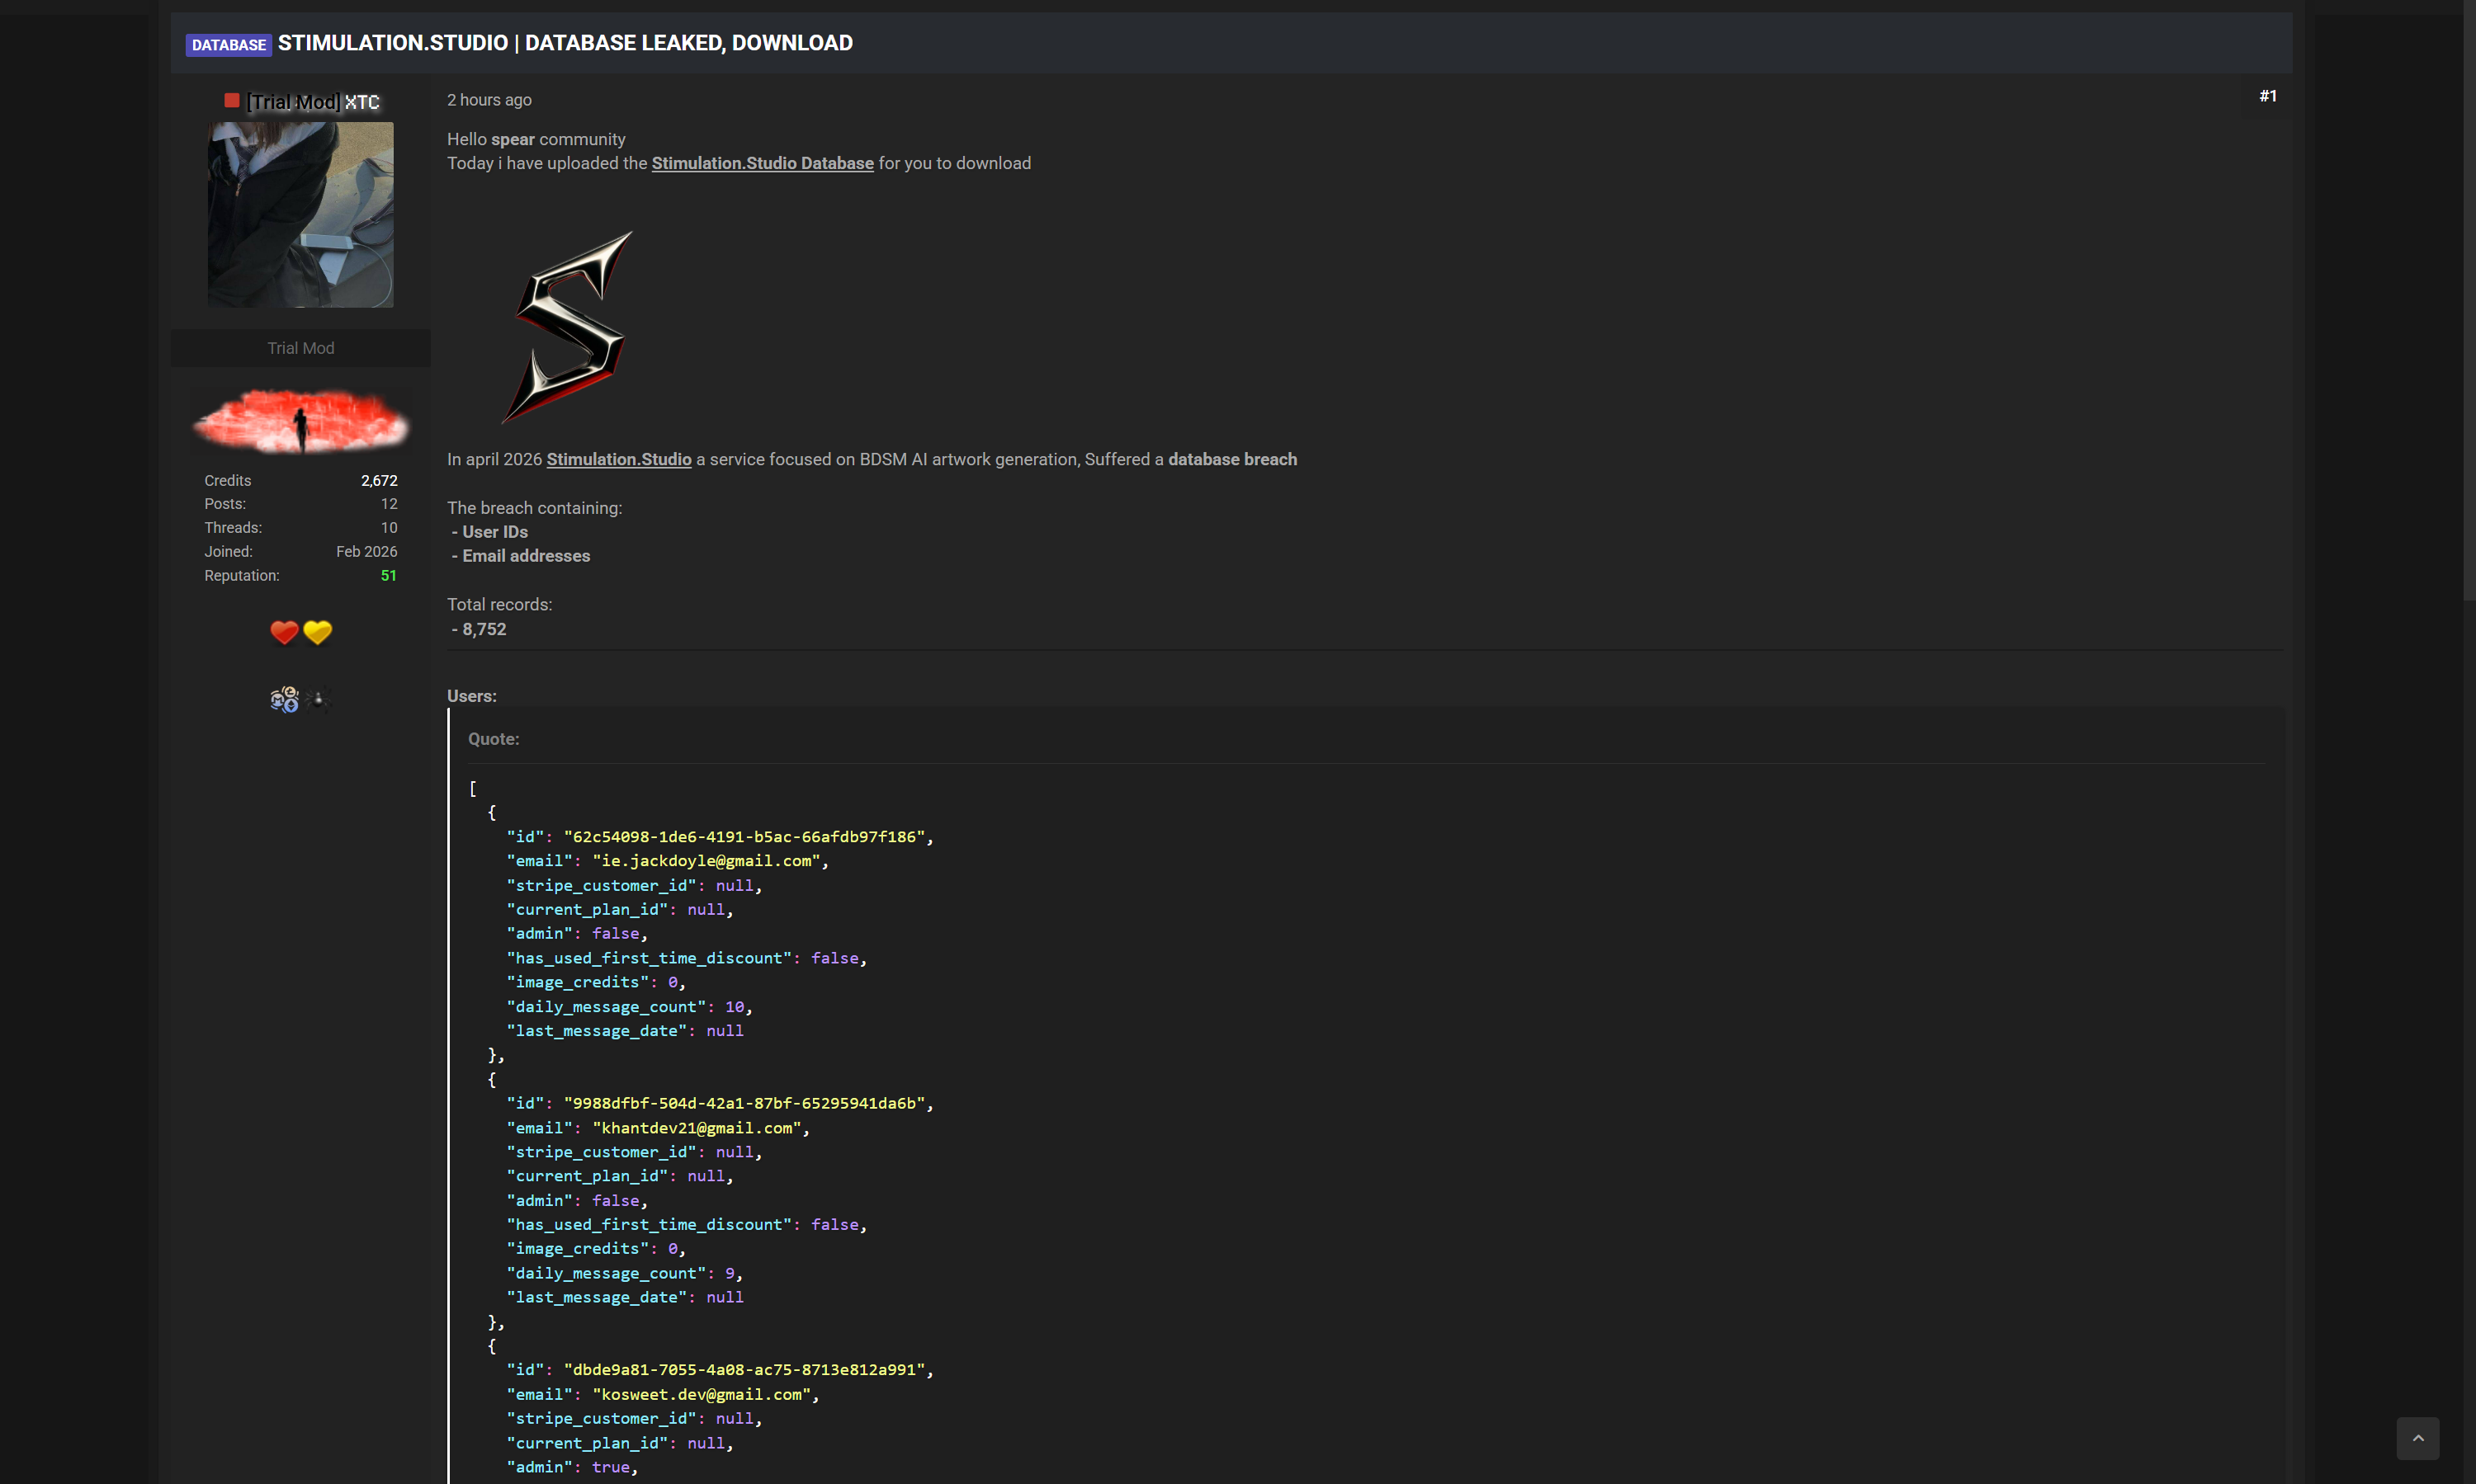This screenshot has width=2476, height=1484.
Task: Click the #1 post number permalink
Action: [2267, 96]
